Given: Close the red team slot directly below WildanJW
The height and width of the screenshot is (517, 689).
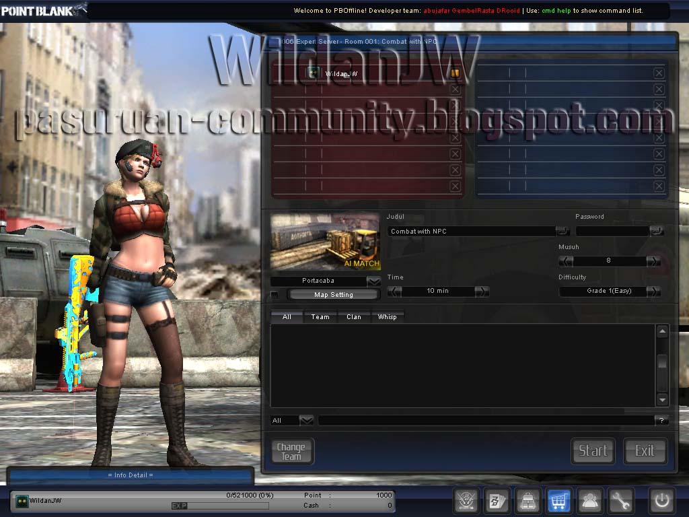Looking at the screenshot, I should pyautogui.click(x=456, y=90).
